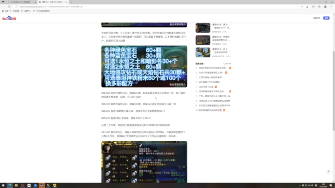Image resolution: width=335 pixels, height=188 pixels.
Task: Click the volume icon in system tray
Action: [x=309, y=185]
